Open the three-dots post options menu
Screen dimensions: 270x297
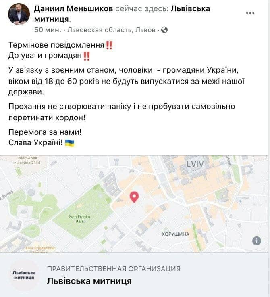pyautogui.click(x=250, y=13)
